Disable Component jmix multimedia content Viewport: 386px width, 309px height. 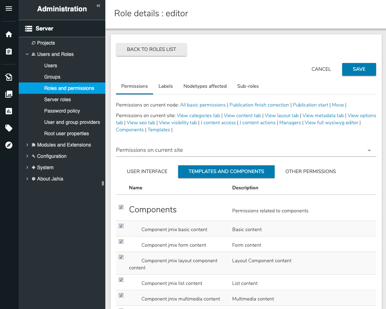coord(121,295)
